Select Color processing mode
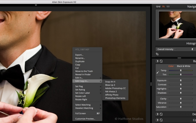Image resolution: width=196 pixels, height=123 pixels. (x=171, y=66)
